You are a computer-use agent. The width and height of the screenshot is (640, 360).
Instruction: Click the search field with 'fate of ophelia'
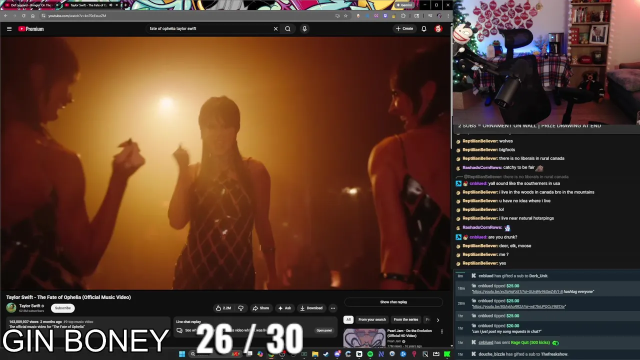[x=209, y=28]
